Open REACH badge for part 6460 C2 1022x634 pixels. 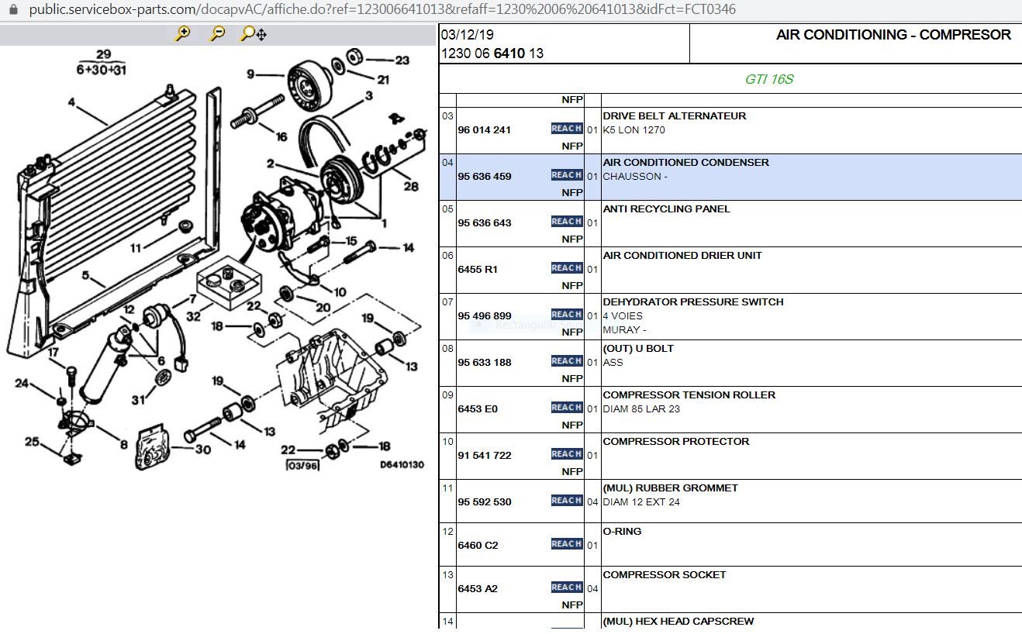[x=567, y=544]
